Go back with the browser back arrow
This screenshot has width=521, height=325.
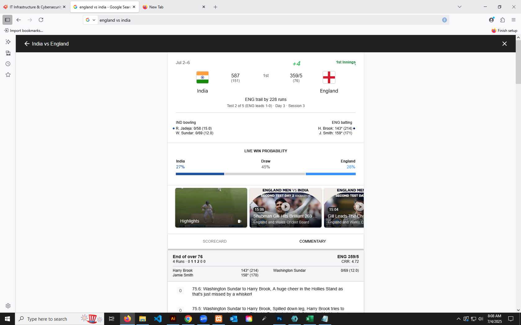pos(19,20)
